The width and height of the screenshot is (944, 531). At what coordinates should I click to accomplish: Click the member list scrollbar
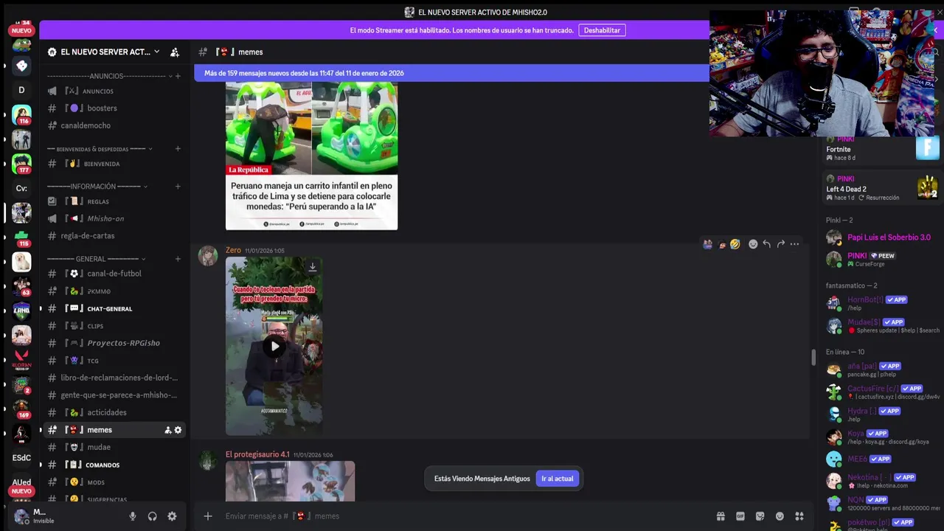(x=814, y=358)
